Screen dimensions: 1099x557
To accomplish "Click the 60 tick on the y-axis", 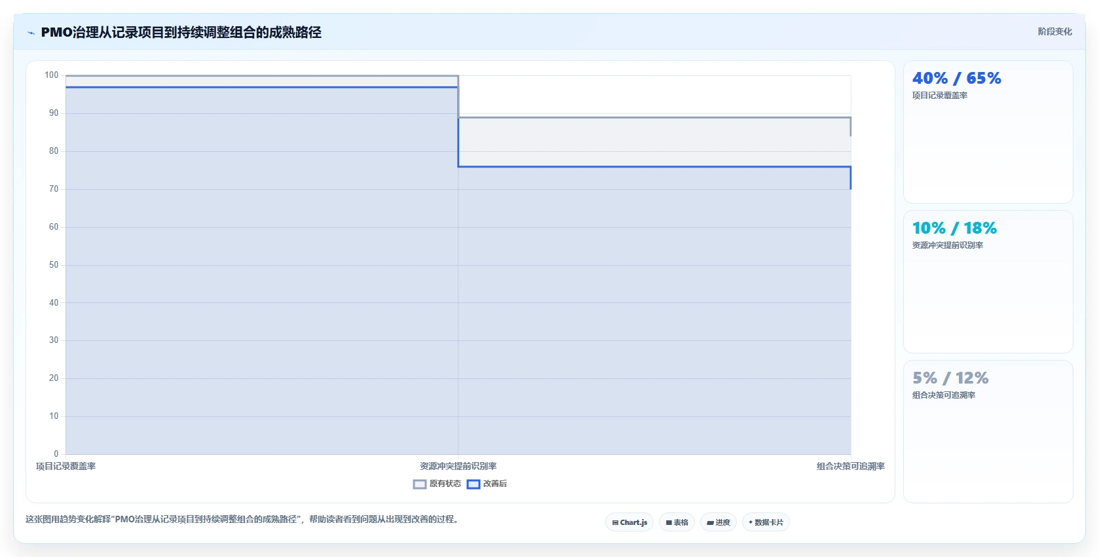I will coord(54,227).
